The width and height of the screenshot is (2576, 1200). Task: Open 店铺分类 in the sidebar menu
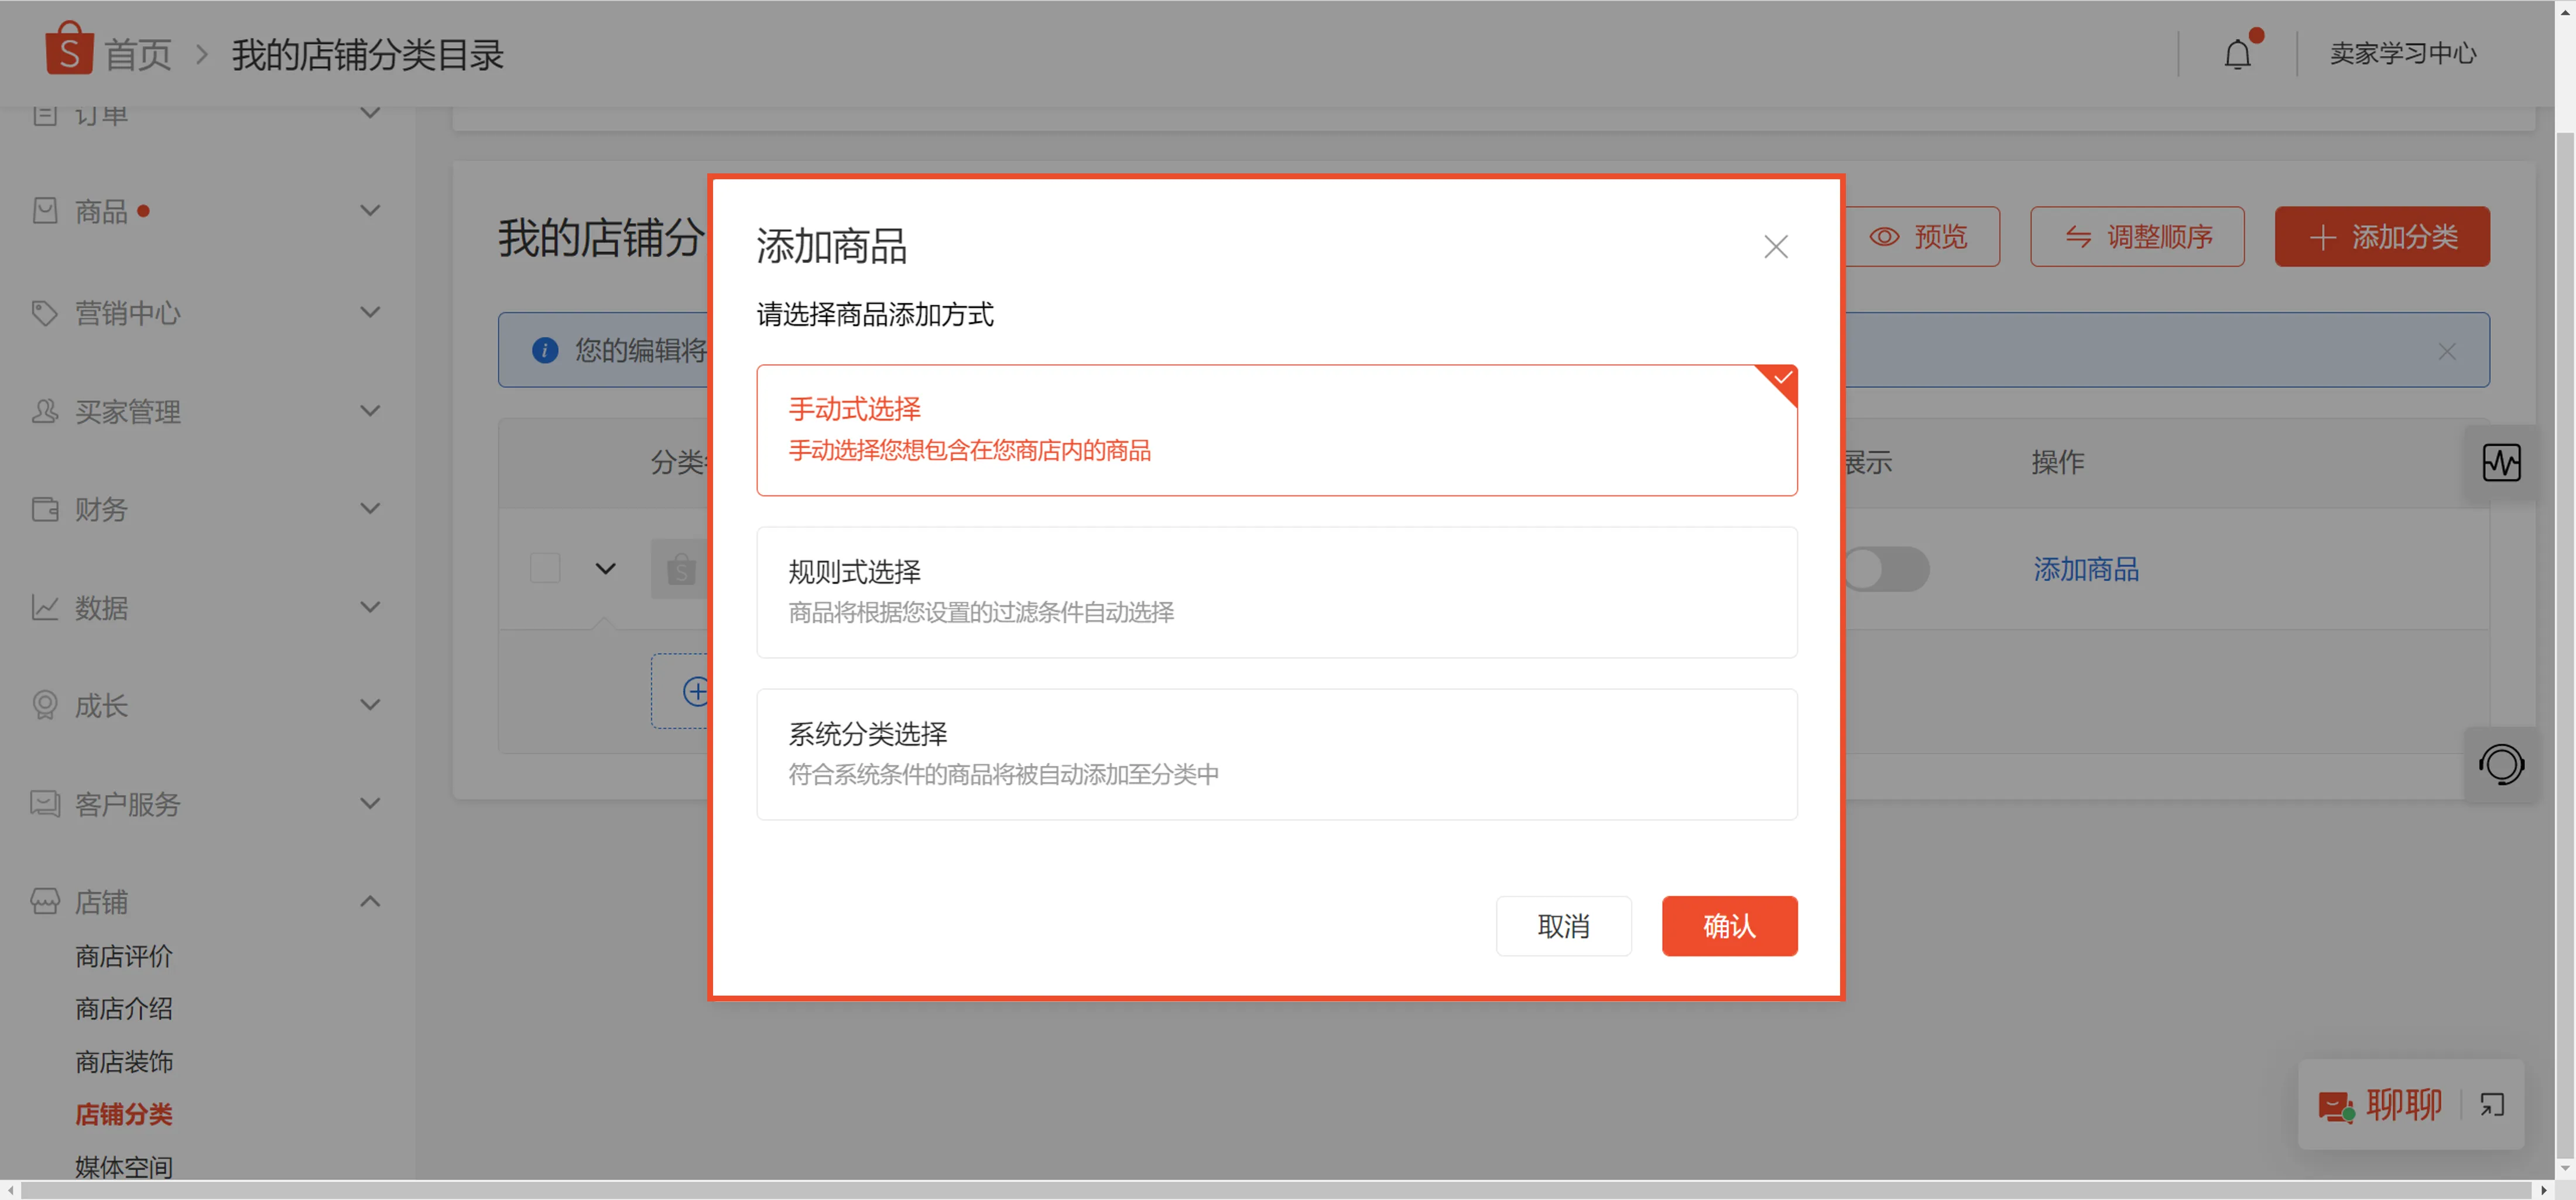tap(123, 1114)
